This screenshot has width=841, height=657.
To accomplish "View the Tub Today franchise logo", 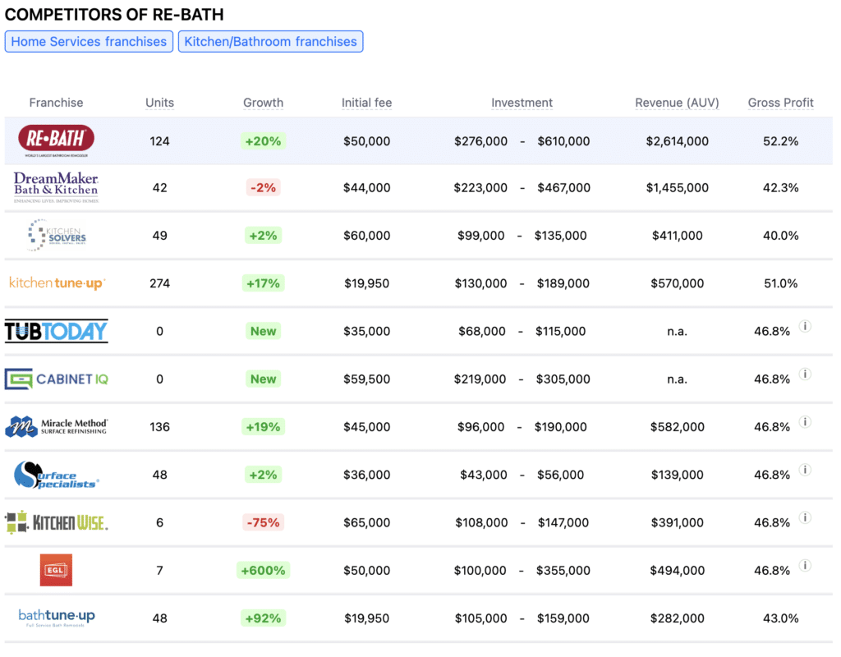I will tap(57, 331).
